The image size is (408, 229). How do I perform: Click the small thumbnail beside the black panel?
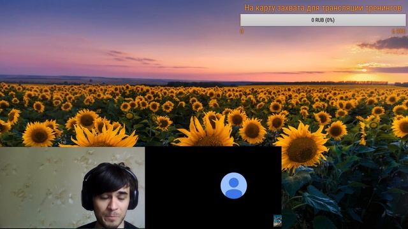(277, 221)
